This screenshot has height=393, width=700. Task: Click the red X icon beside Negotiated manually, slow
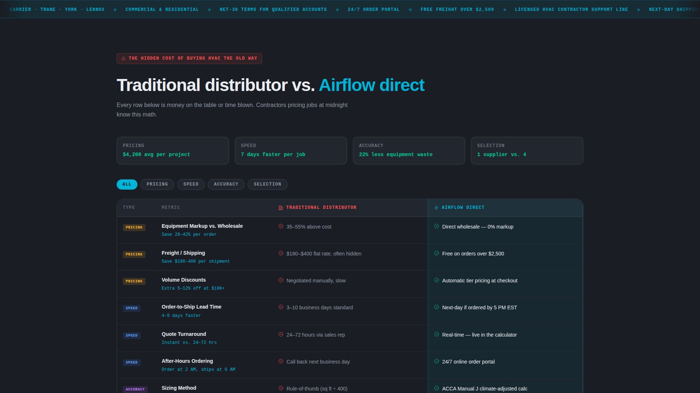(280, 281)
